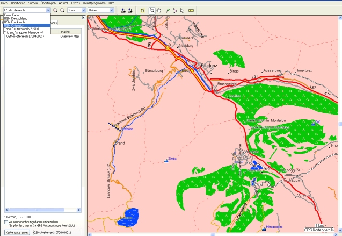
Task: Open the Suchen menu
Action: point(33,3)
